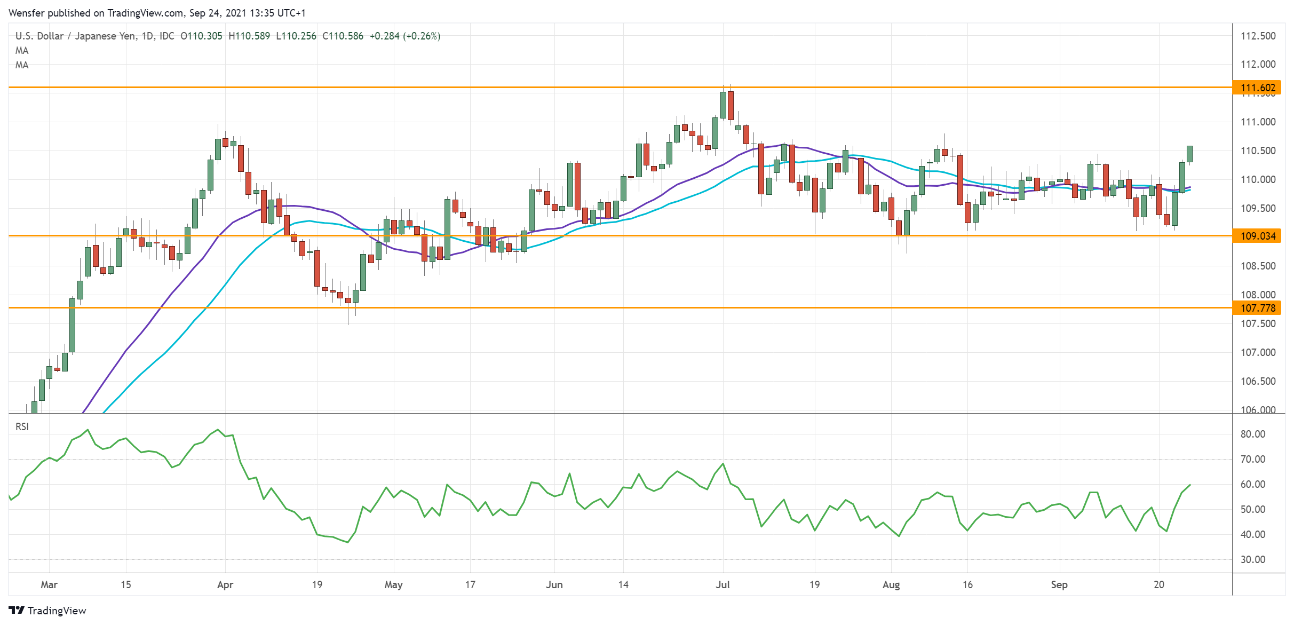Click the Mar date on time axis
Screen dimensions: 1294x625
tap(49, 584)
